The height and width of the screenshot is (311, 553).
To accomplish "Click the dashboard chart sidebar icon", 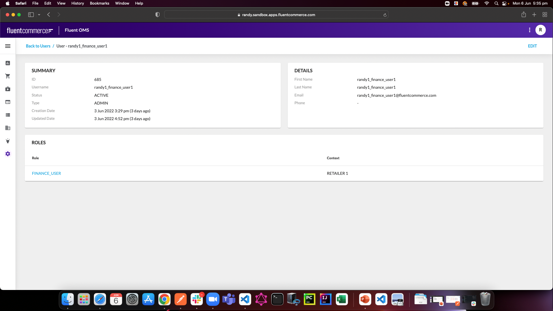I will click(8, 63).
